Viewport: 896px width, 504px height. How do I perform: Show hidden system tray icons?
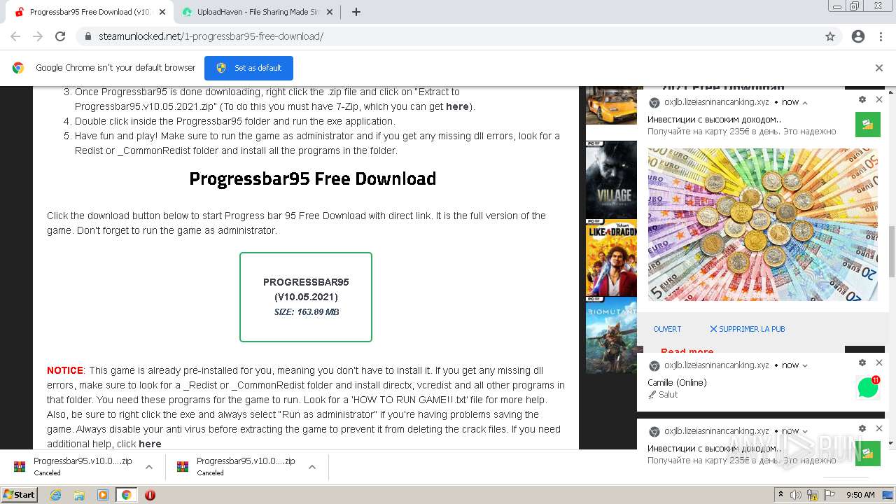(780, 495)
